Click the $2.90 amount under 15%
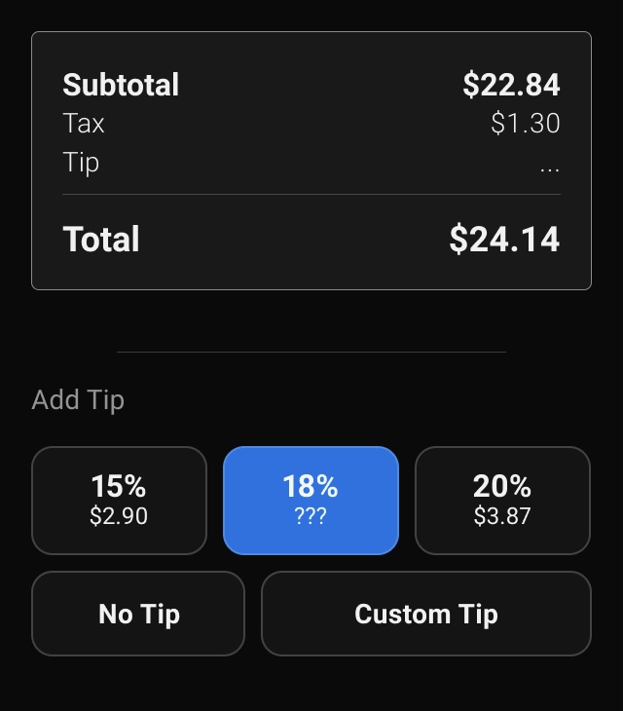The height and width of the screenshot is (711, 623). click(119, 516)
